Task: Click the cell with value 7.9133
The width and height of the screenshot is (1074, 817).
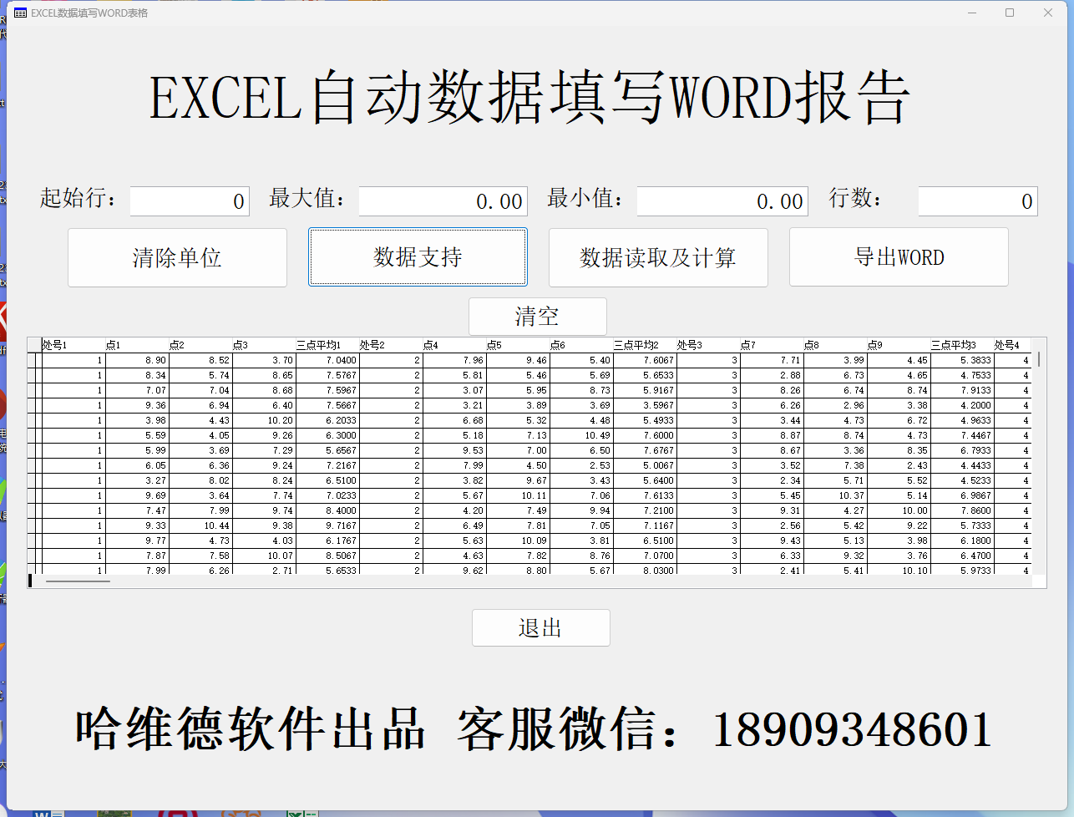Action: [x=962, y=390]
